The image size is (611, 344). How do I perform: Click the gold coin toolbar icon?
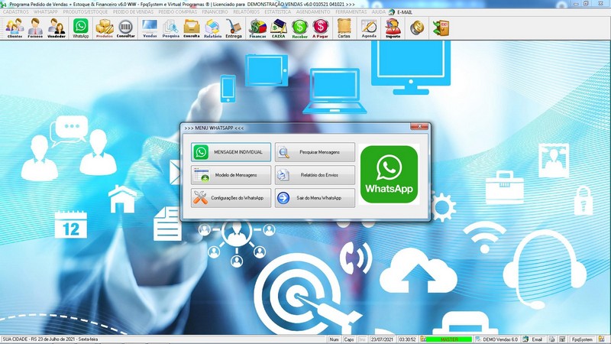tap(417, 28)
